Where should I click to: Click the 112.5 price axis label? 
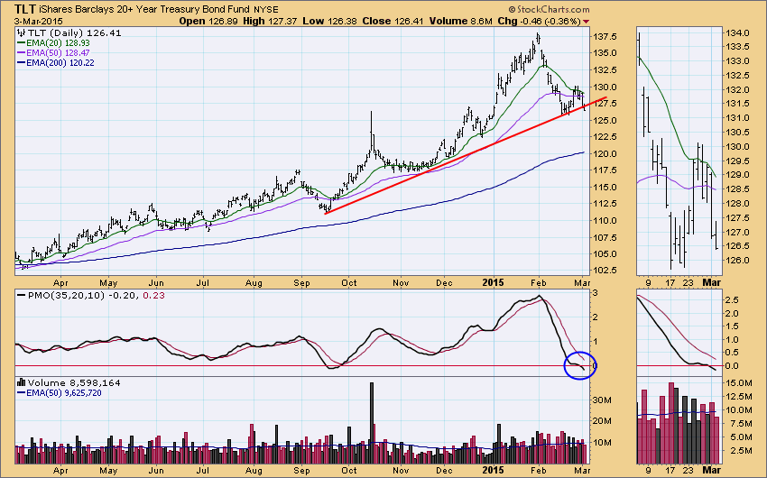tap(605, 203)
